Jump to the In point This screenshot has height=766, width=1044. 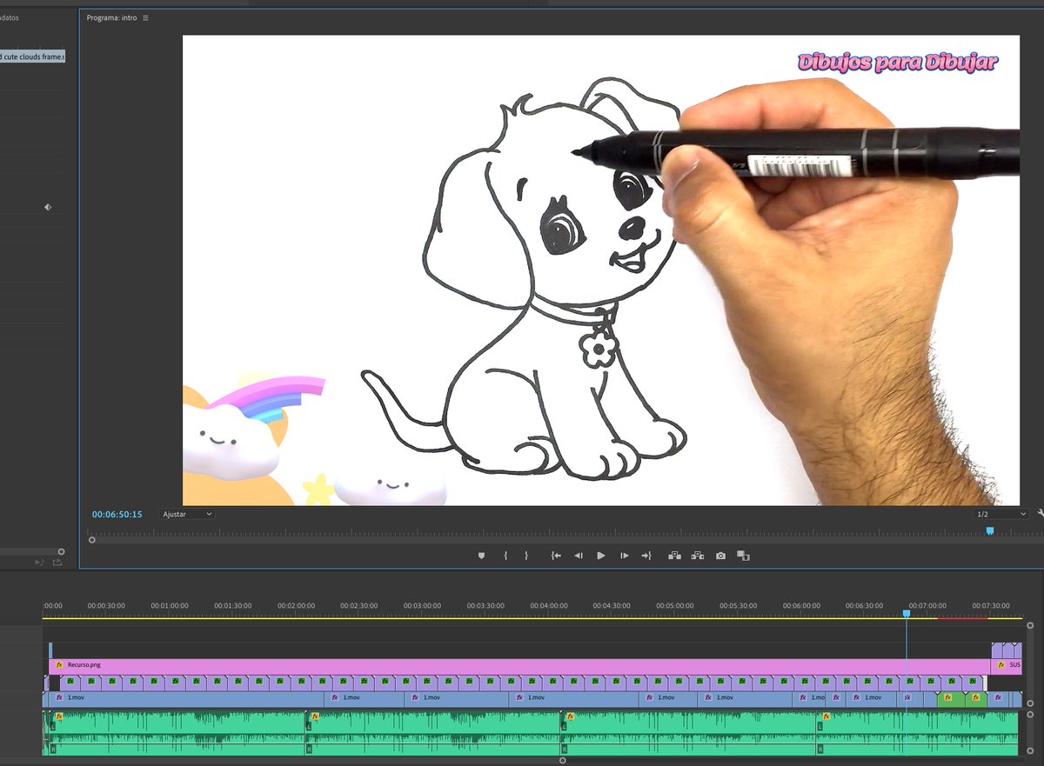pyautogui.click(x=556, y=556)
